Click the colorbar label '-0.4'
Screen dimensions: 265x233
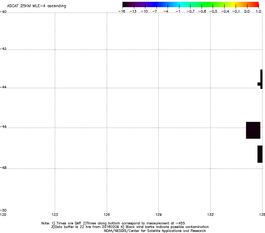(x=225, y=11)
